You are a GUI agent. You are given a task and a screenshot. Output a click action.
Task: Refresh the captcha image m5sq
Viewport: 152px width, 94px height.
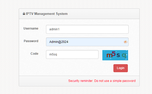(115, 55)
